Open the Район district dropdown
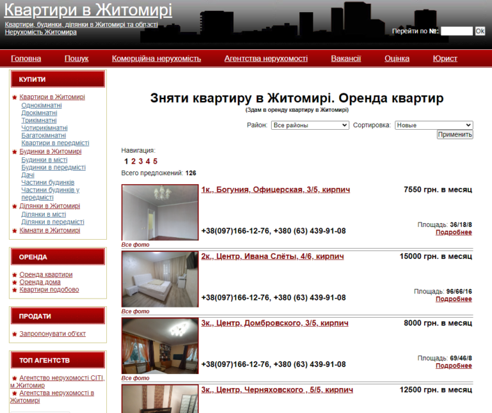Viewport: 492px width, 413px height. tap(310, 125)
